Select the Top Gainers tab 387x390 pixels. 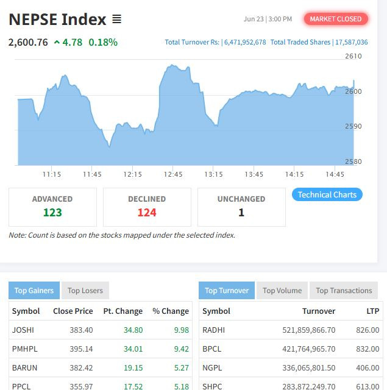point(34,291)
